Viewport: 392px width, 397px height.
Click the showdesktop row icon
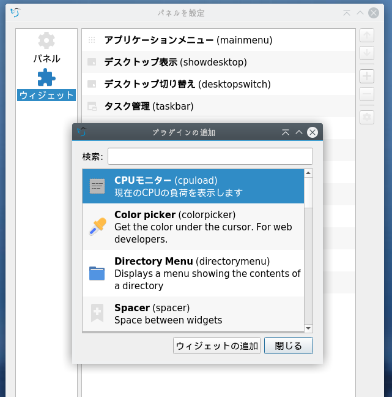point(92,62)
